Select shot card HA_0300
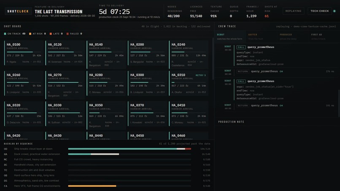The height and width of the screenshot is (191, 340). (148, 83)
